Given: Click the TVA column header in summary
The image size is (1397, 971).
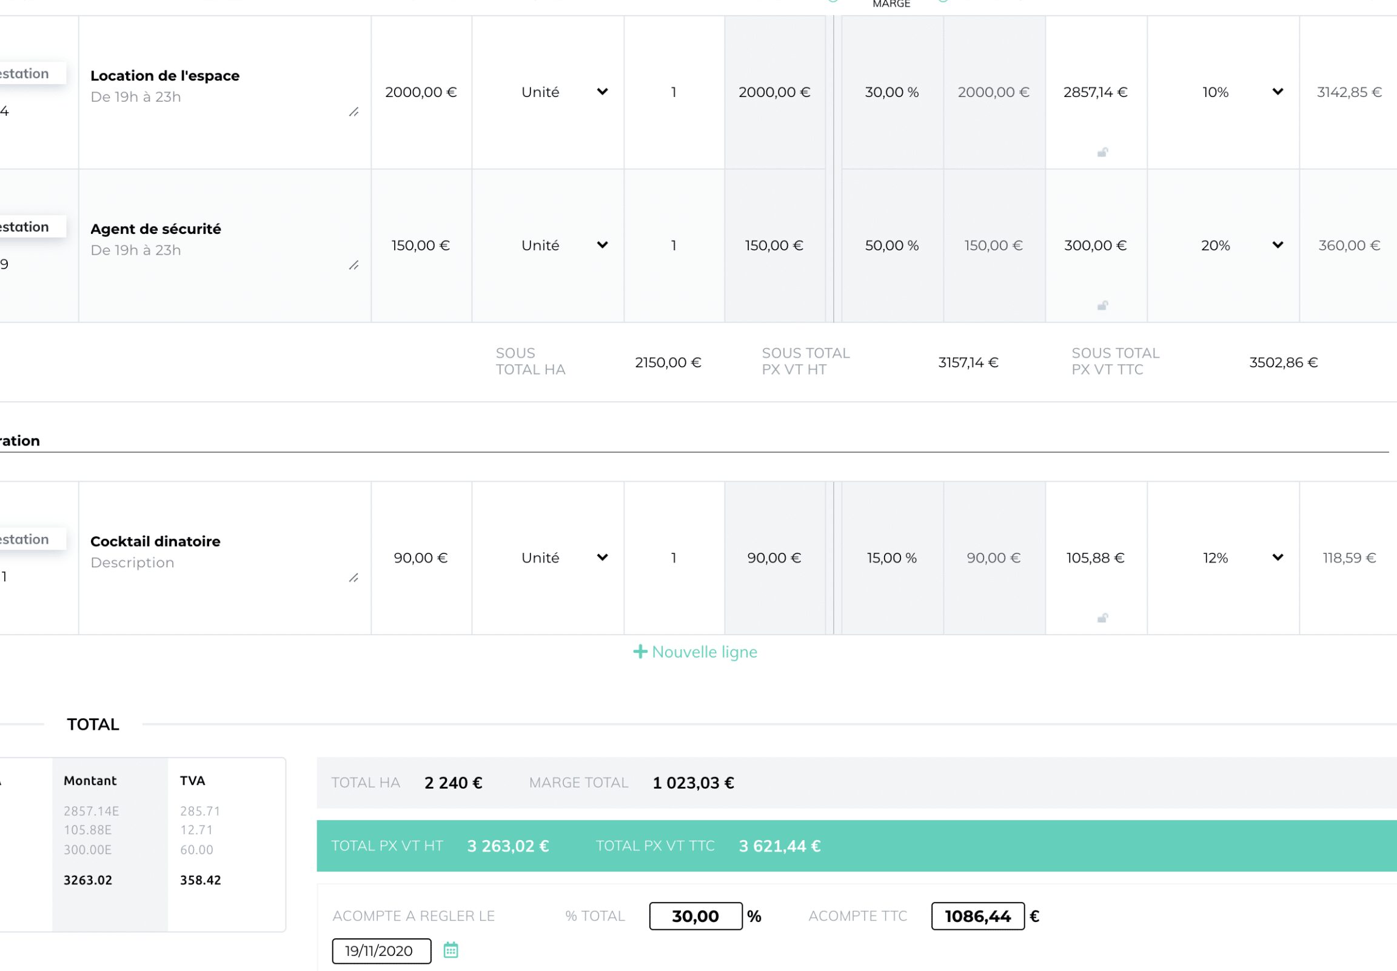Looking at the screenshot, I should coord(192,781).
